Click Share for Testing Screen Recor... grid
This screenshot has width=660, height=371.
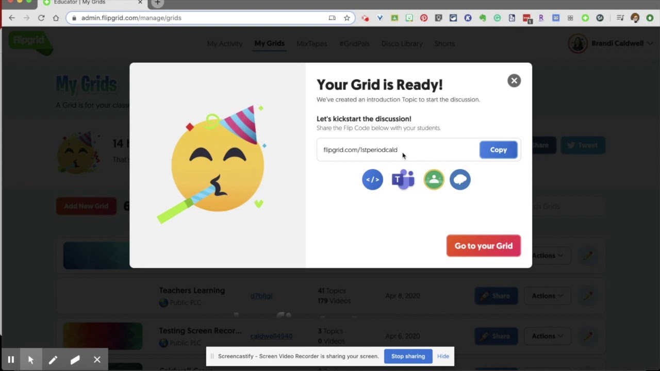point(496,336)
